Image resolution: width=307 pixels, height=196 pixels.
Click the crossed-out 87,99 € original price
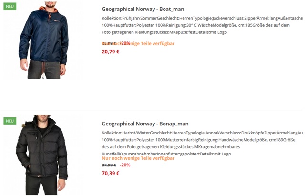pos(109,165)
